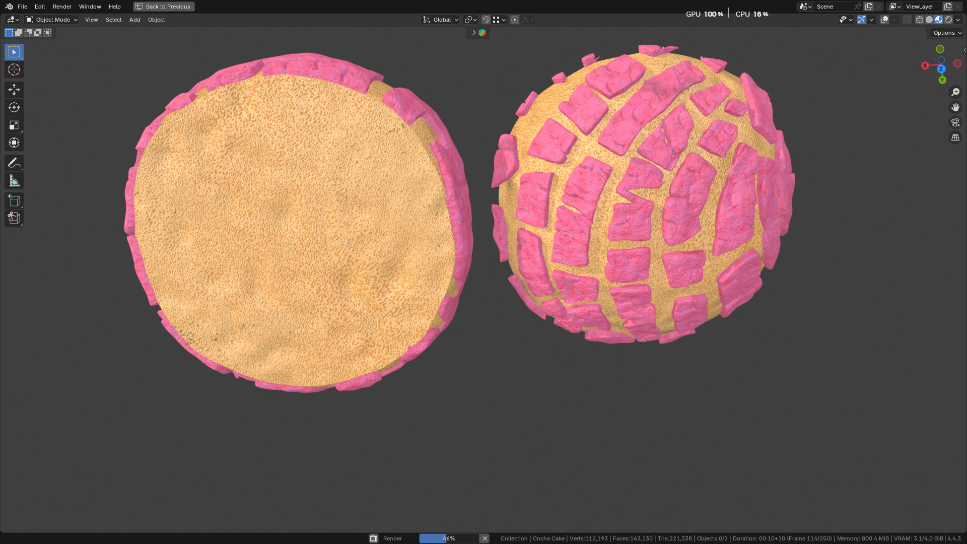Screen dimensions: 967x544
Task: Click the blue Z axis on gizmo
Action: click(941, 69)
